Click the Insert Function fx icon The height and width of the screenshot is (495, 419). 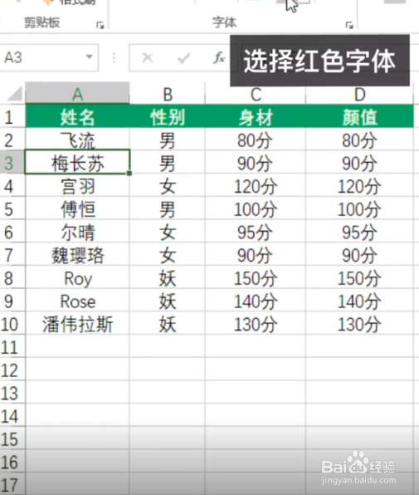219,58
